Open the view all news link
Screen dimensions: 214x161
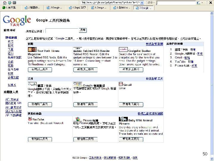coord(154,44)
